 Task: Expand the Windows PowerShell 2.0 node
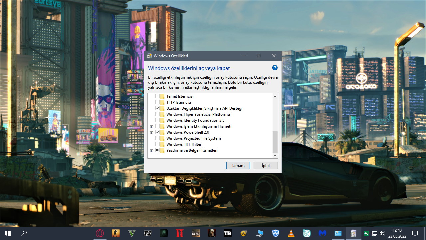tap(151, 133)
